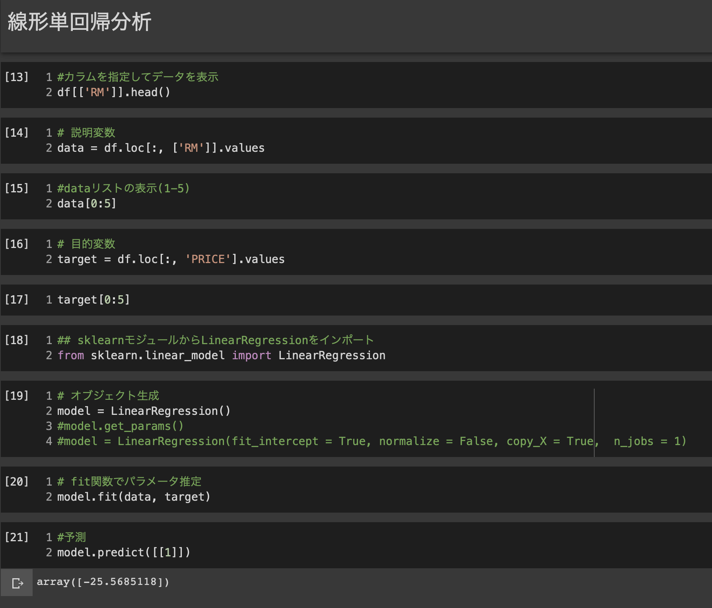The height and width of the screenshot is (608, 712).
Task: Click the '# 説明変数' comment line
Action: [86, 132]
